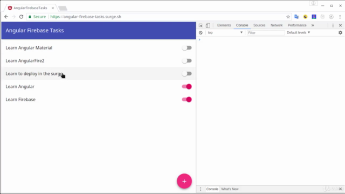The image size is (345, 194).
Task: Toggle Learn AngularFire2 switch
Action: point(187,61)
